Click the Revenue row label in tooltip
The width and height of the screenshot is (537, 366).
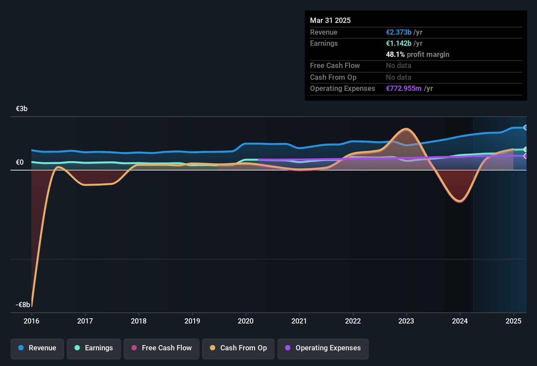coord(324,32)
